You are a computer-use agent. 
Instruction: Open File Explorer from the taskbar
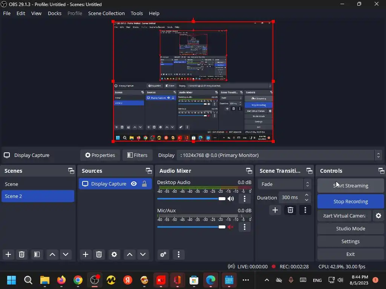[45, 280]
